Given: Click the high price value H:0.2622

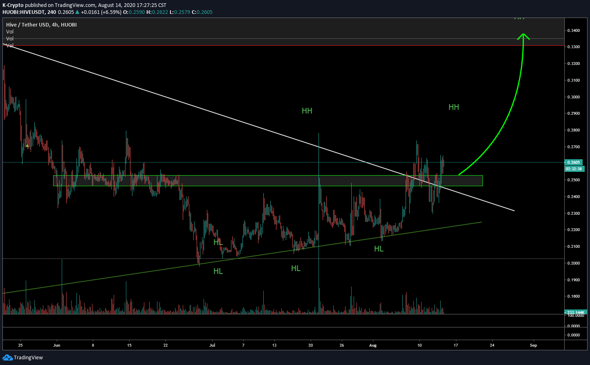Looking at the screenshot, I should click(157, 12).
